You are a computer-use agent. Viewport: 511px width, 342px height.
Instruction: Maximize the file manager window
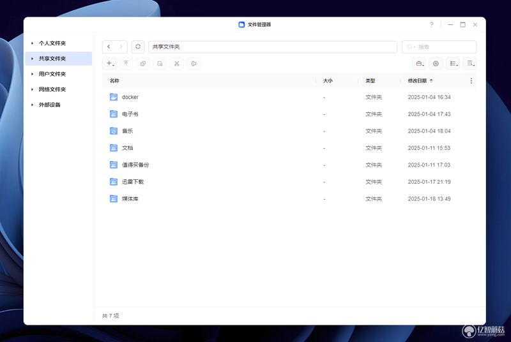462,25
